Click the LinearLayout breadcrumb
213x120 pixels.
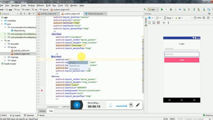(53, 107)
